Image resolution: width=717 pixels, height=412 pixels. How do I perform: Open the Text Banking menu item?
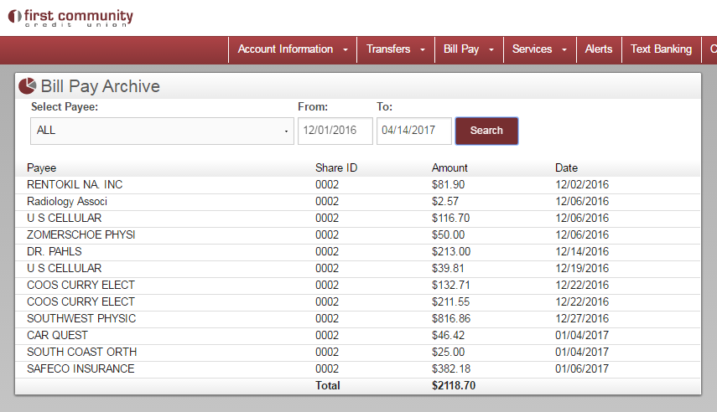[x=661, y=49]
